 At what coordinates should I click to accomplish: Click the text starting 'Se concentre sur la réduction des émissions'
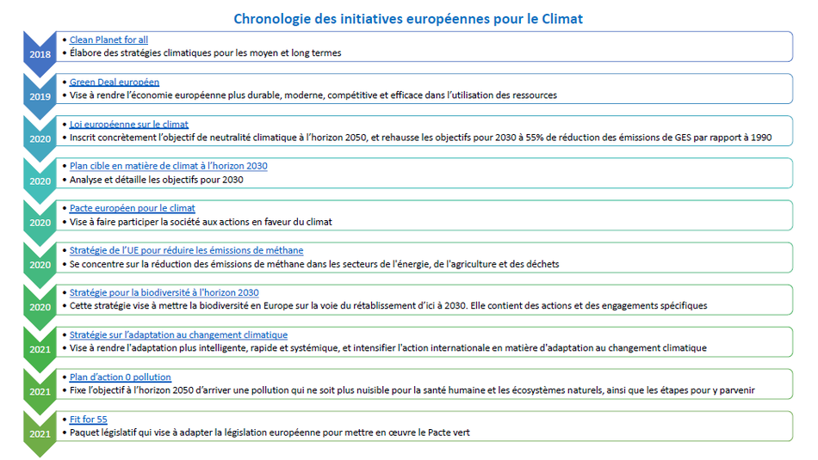pyautogui.click(x=314, y=264)
